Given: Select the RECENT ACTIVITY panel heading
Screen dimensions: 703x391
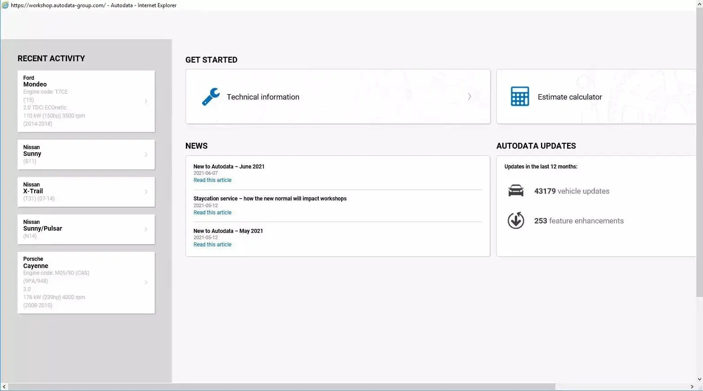Looking at the screenshot, I should pos(51,58).
